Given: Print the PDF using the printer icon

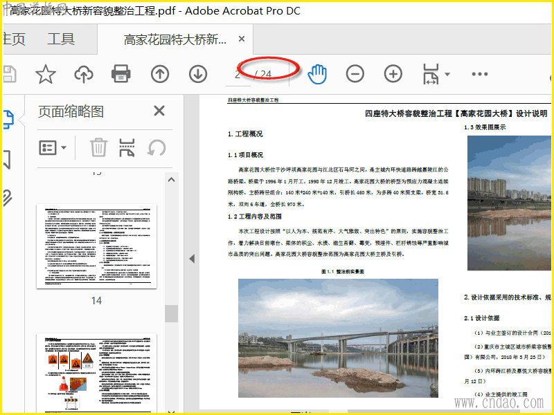Looking at the screenshot, I should 121,74.
